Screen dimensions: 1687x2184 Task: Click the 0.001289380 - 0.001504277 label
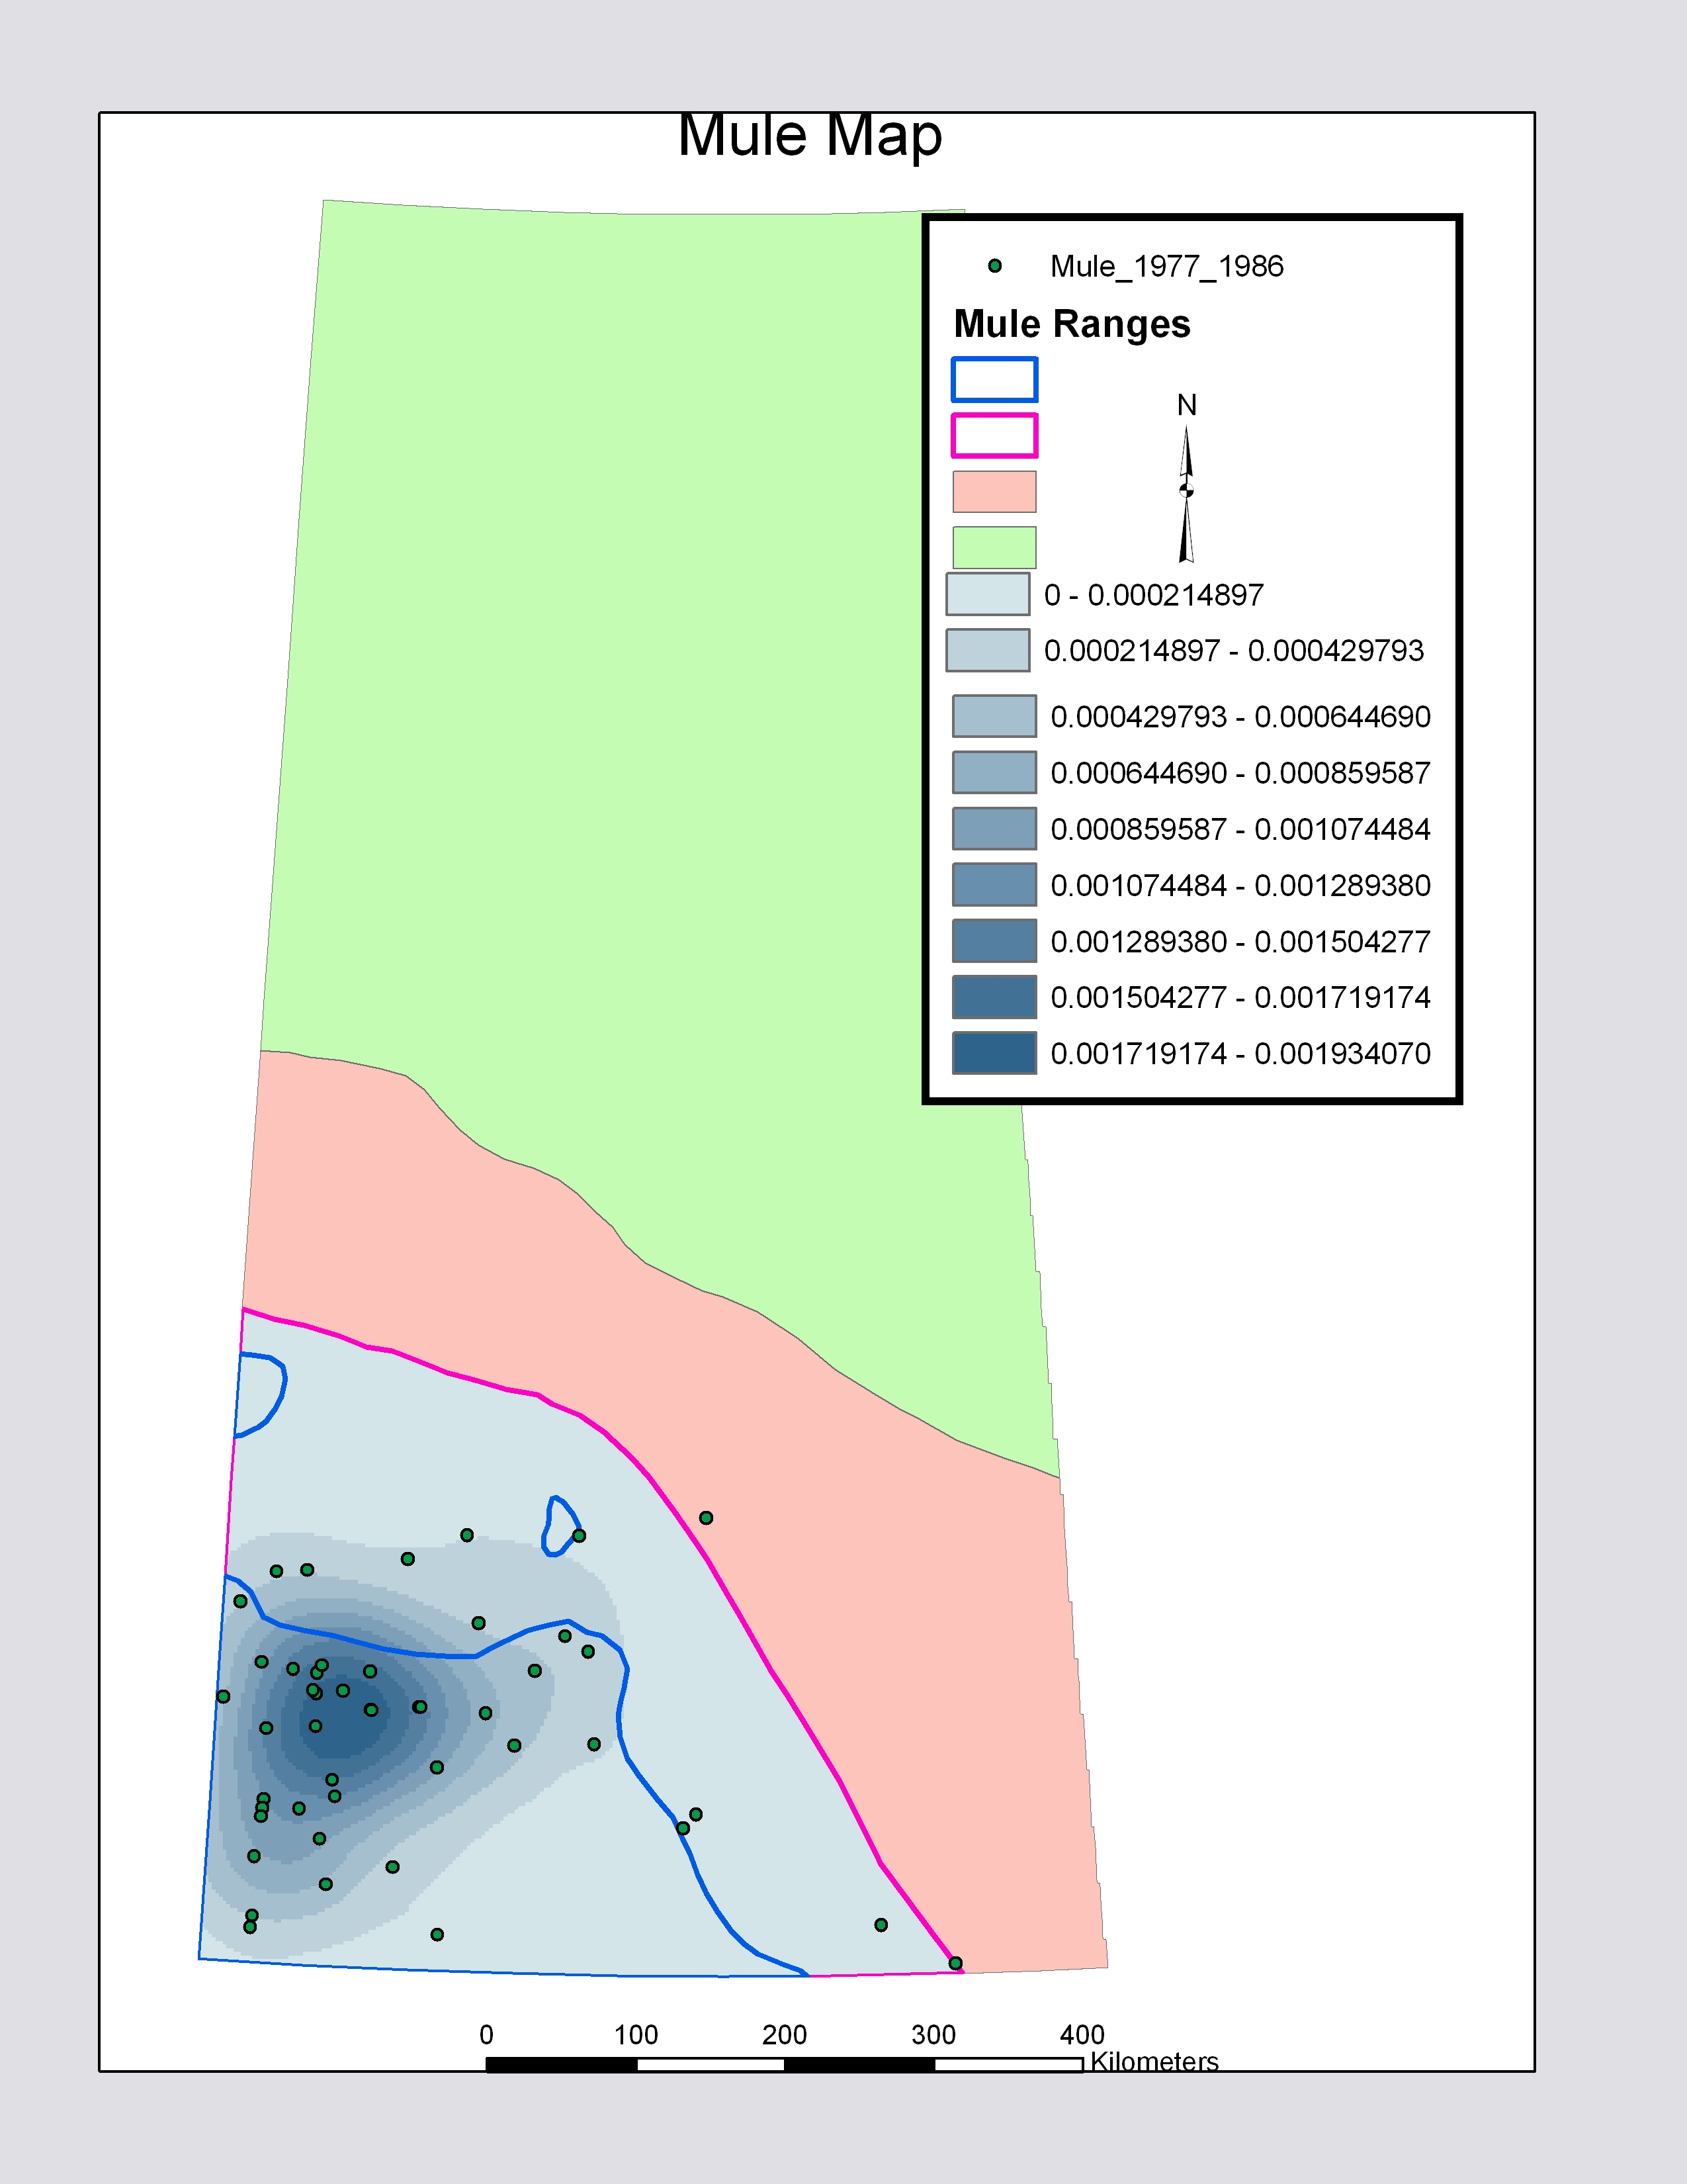point(1240,941)
